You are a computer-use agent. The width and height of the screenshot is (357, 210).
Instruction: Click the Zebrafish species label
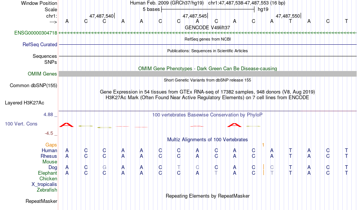tap(47, 190)
